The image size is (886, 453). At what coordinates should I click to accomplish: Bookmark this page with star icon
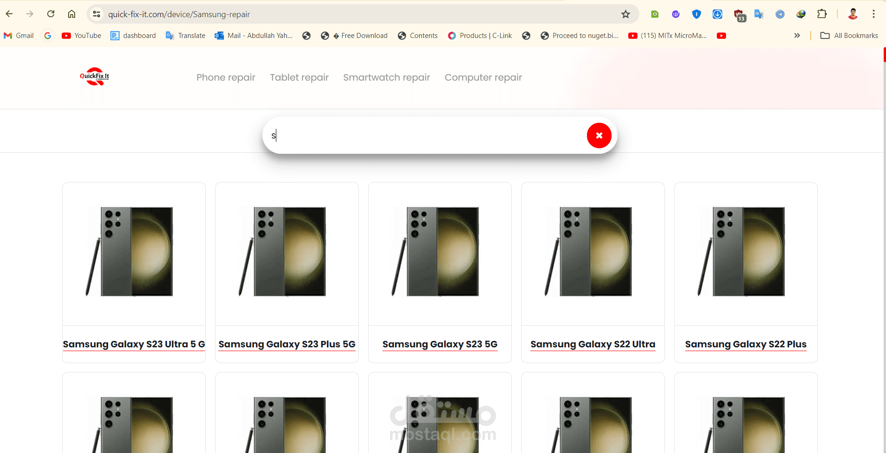(x=625, y=14)
